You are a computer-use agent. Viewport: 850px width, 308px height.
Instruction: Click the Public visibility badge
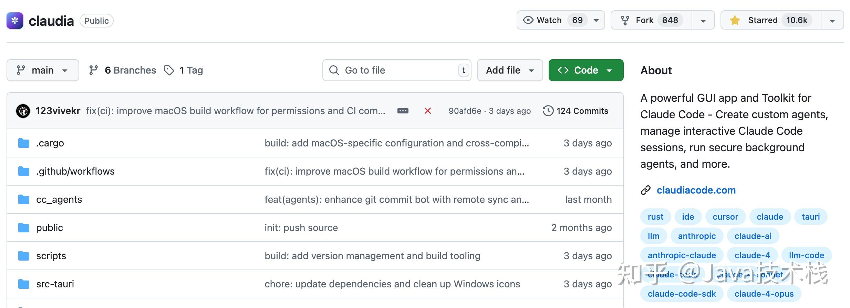pyautogui.click(x=96, y=21)
